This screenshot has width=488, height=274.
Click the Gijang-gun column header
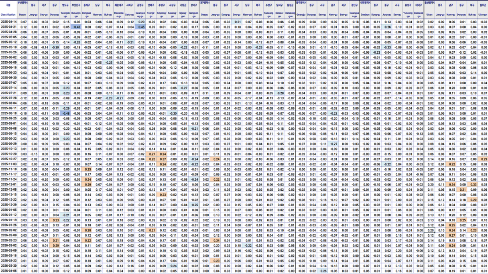183,14
